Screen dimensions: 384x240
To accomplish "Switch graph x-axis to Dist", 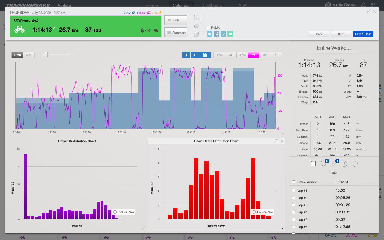I will pyautogui.click(x=29, y=55).
